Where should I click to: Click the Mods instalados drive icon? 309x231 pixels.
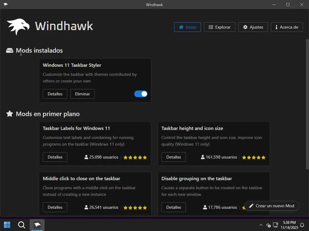(x=10, y=51)
